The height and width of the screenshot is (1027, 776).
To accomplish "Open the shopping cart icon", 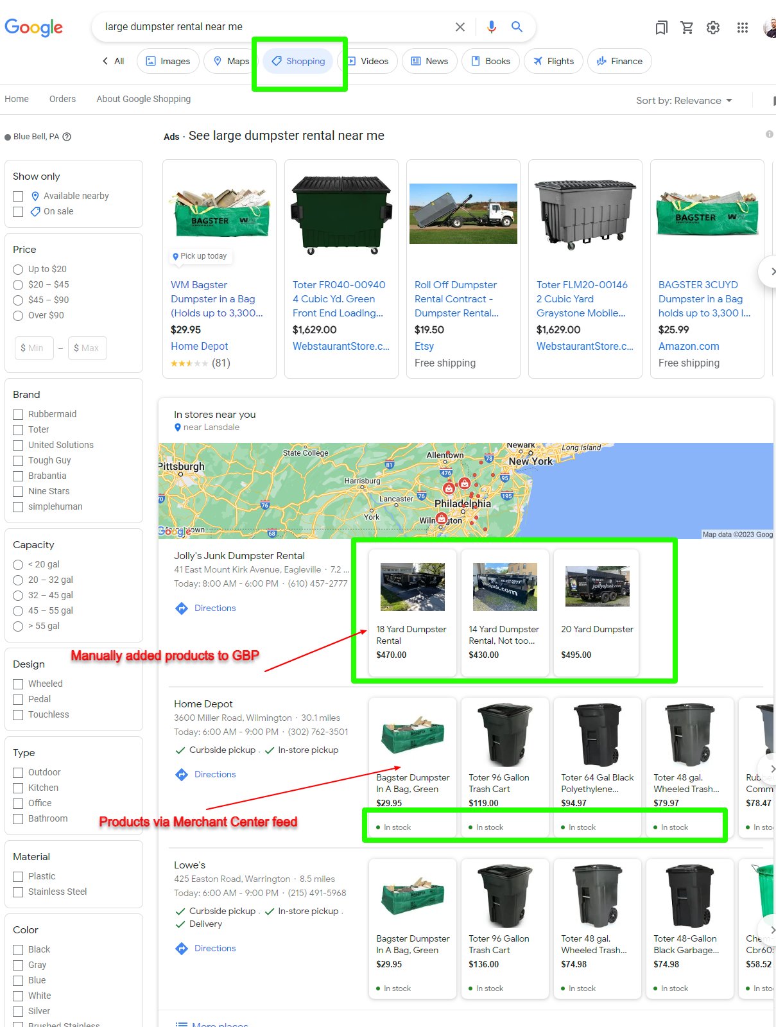I will point(687,27).
